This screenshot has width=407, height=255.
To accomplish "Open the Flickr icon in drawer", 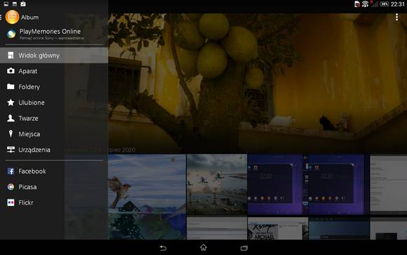I will click(x=11, y=202).
